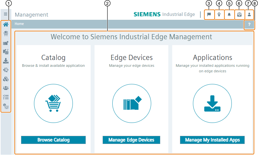Open the user group sidebar icon
The height and width of the screenshot is (155, 258).
[x=6, y=88]
